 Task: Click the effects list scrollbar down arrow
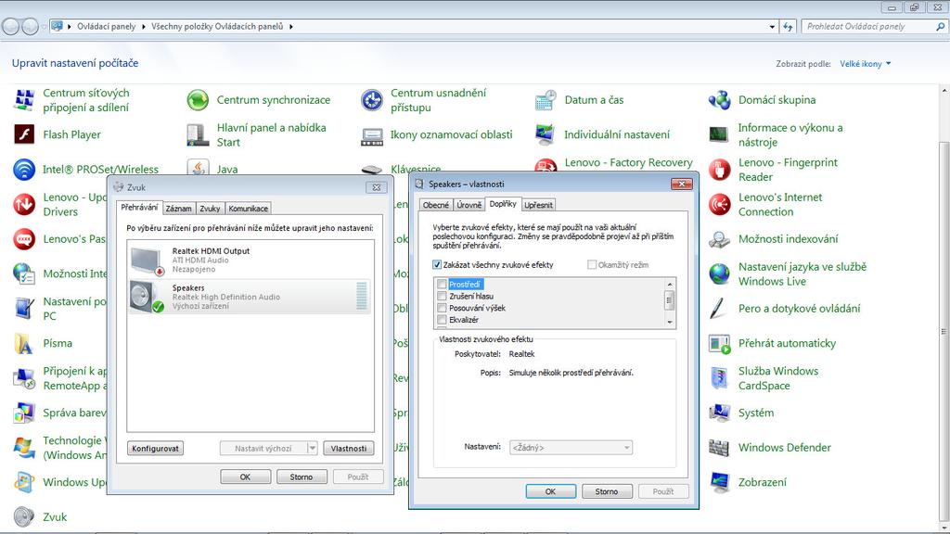(670, 322)
